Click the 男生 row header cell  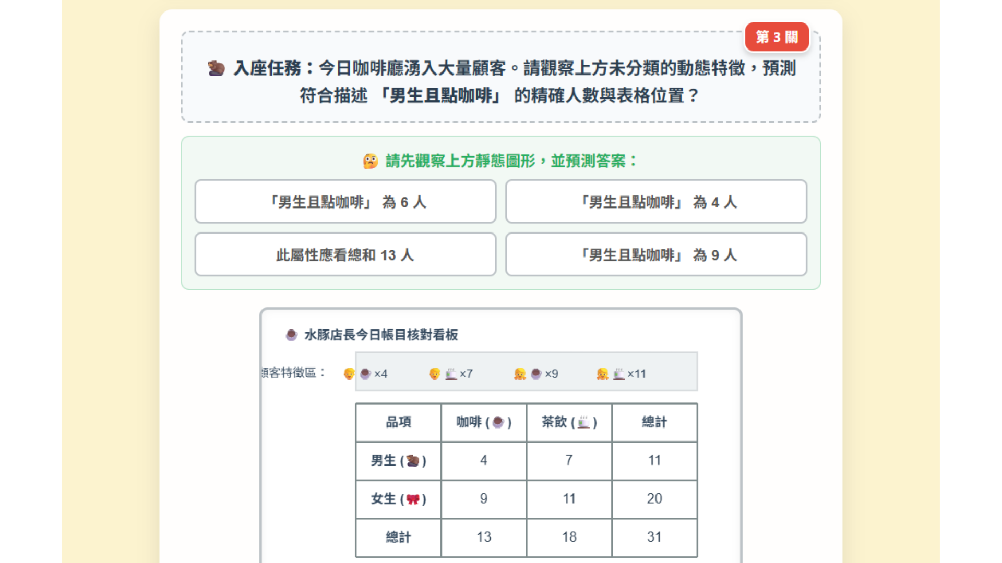click(399, 460)
